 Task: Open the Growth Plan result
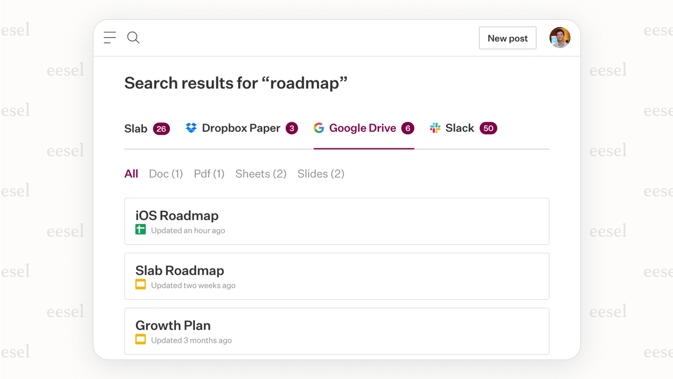pyautogui.click(x=336, y=331)
